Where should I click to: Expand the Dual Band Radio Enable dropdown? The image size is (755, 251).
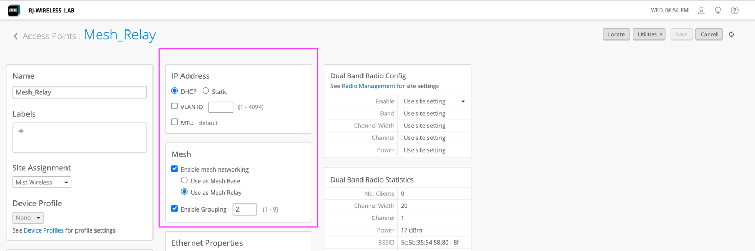click(x=434, y=101)
